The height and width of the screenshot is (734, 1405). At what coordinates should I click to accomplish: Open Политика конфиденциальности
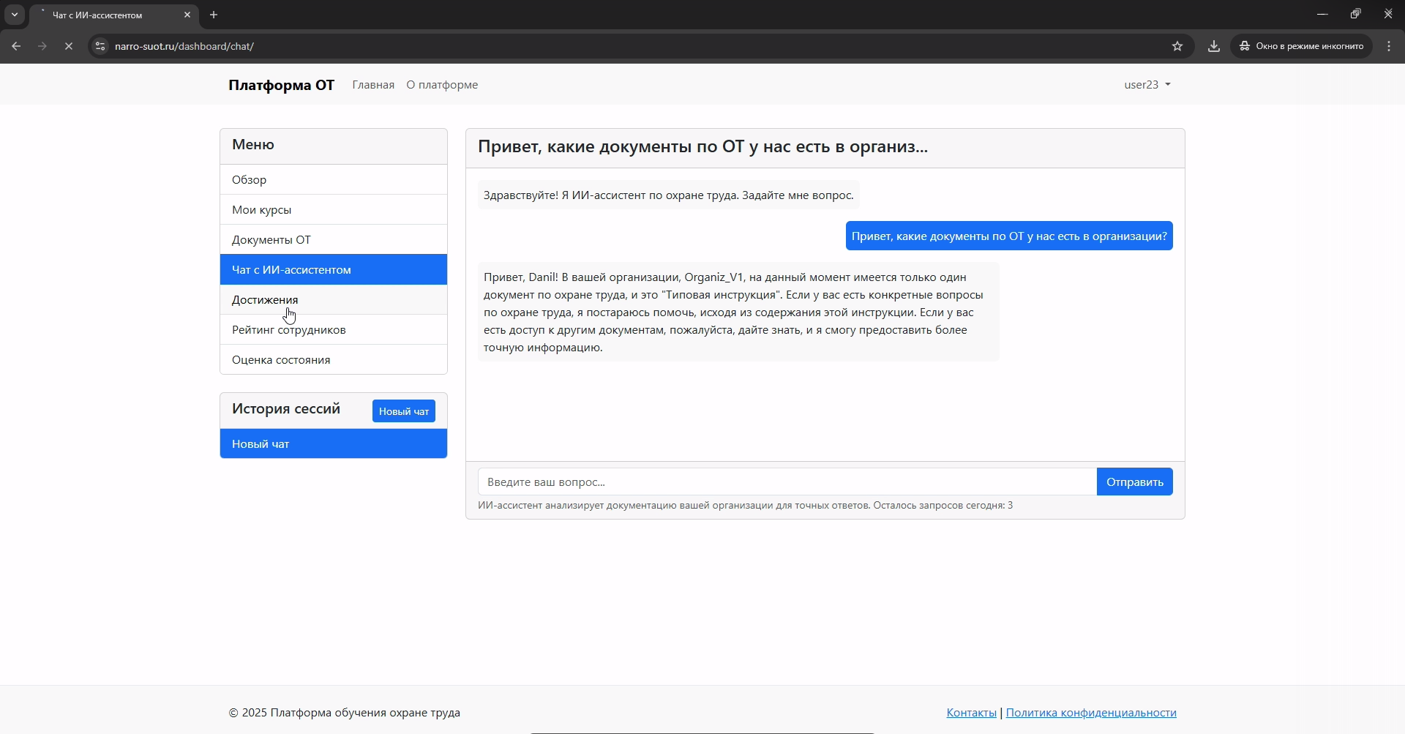coord(1091,712)
